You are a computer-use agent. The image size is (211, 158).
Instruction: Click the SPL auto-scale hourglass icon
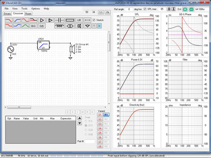[174, 9]
